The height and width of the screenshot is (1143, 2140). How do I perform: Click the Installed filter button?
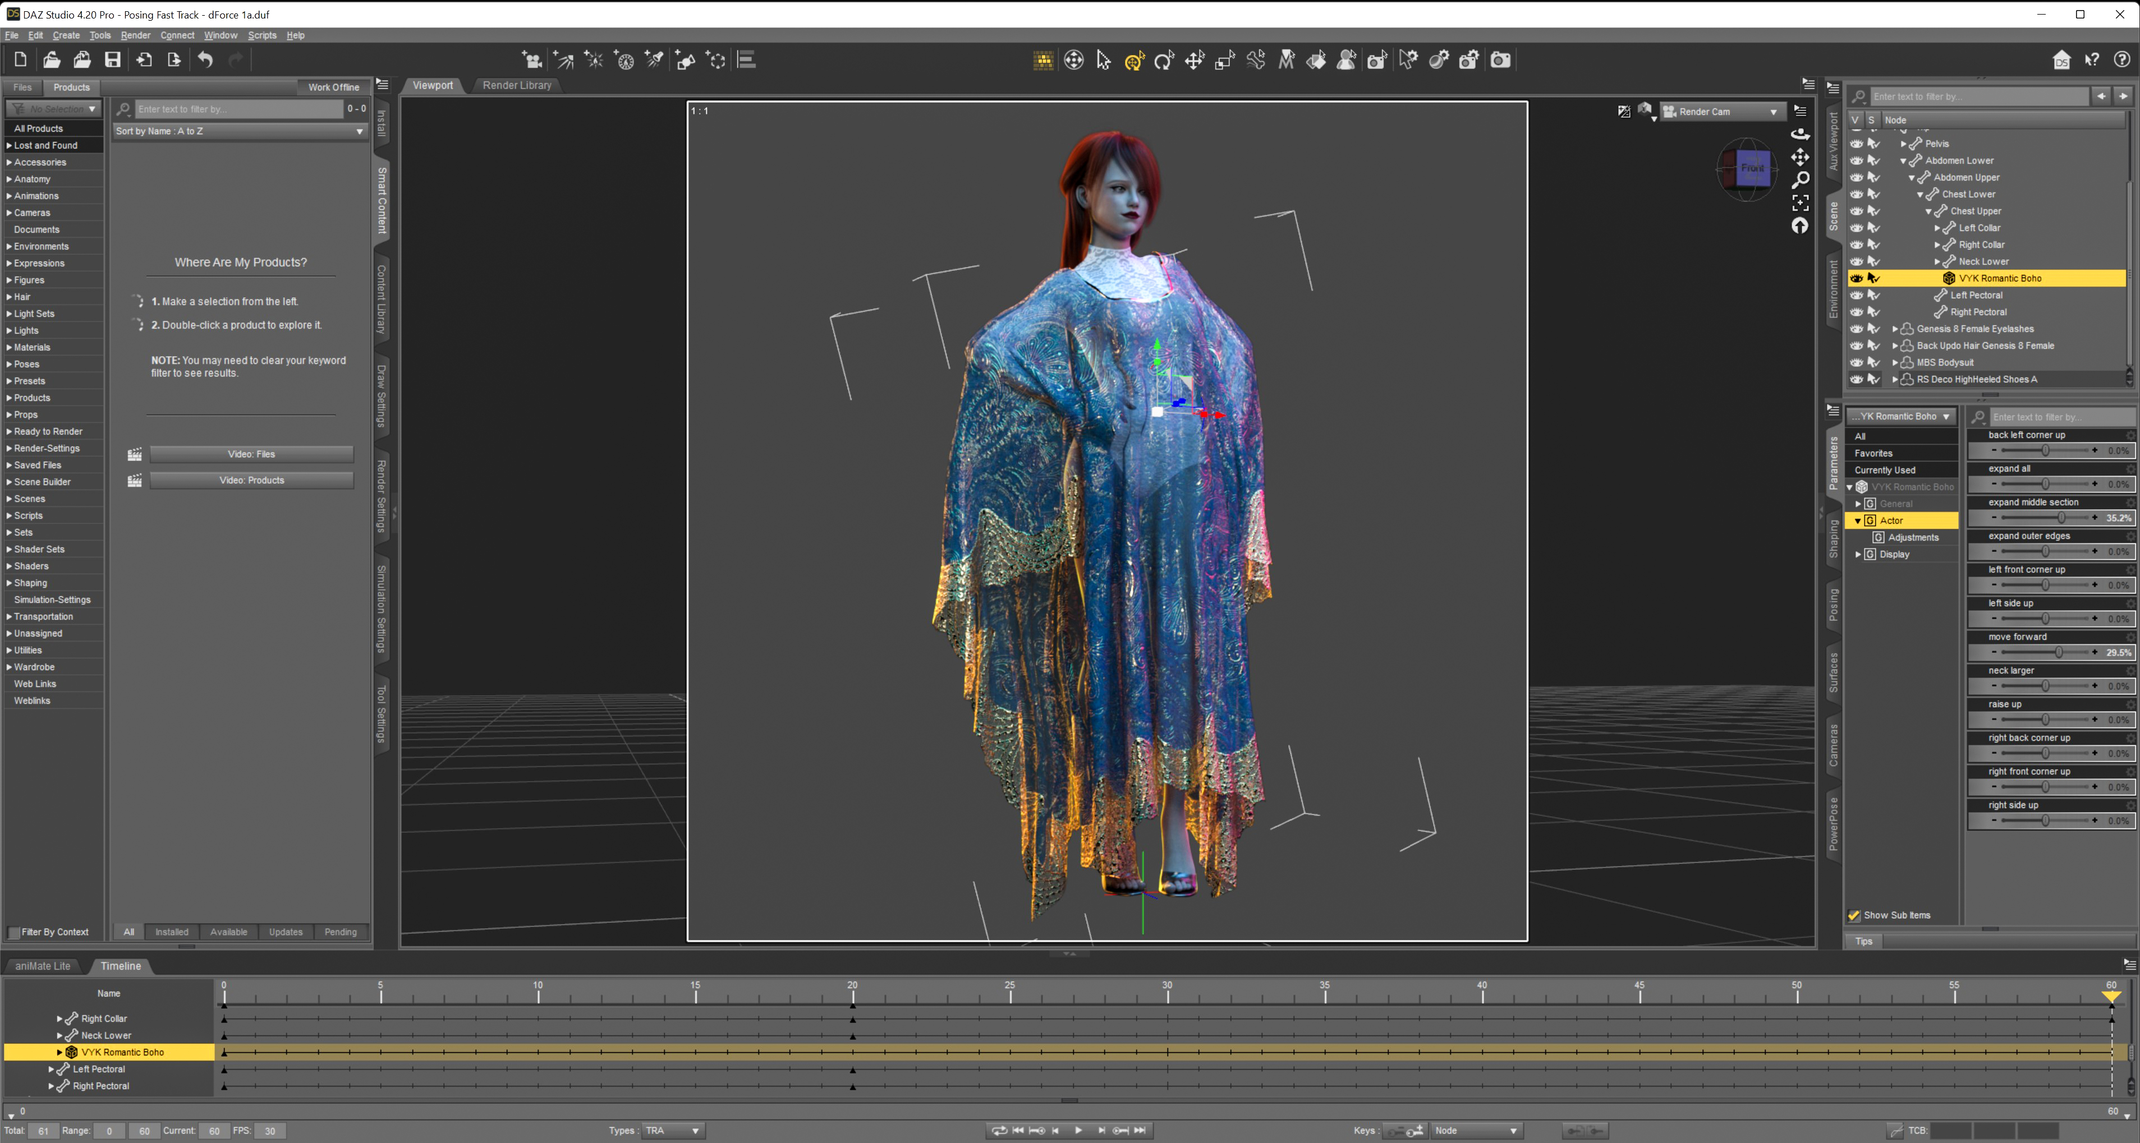click(172, 932)
